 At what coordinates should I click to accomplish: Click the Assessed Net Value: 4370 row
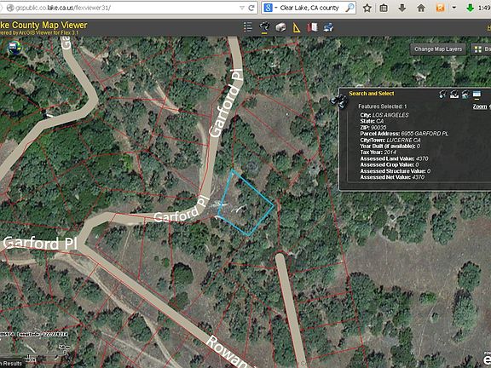click(x=392, y=177)
